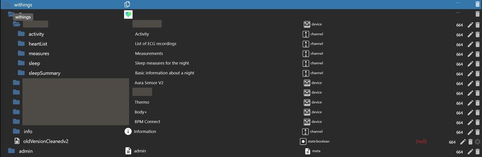Delete the BPM Connect device
Viewport: 482px width, 157px height.
pos(477,122)
